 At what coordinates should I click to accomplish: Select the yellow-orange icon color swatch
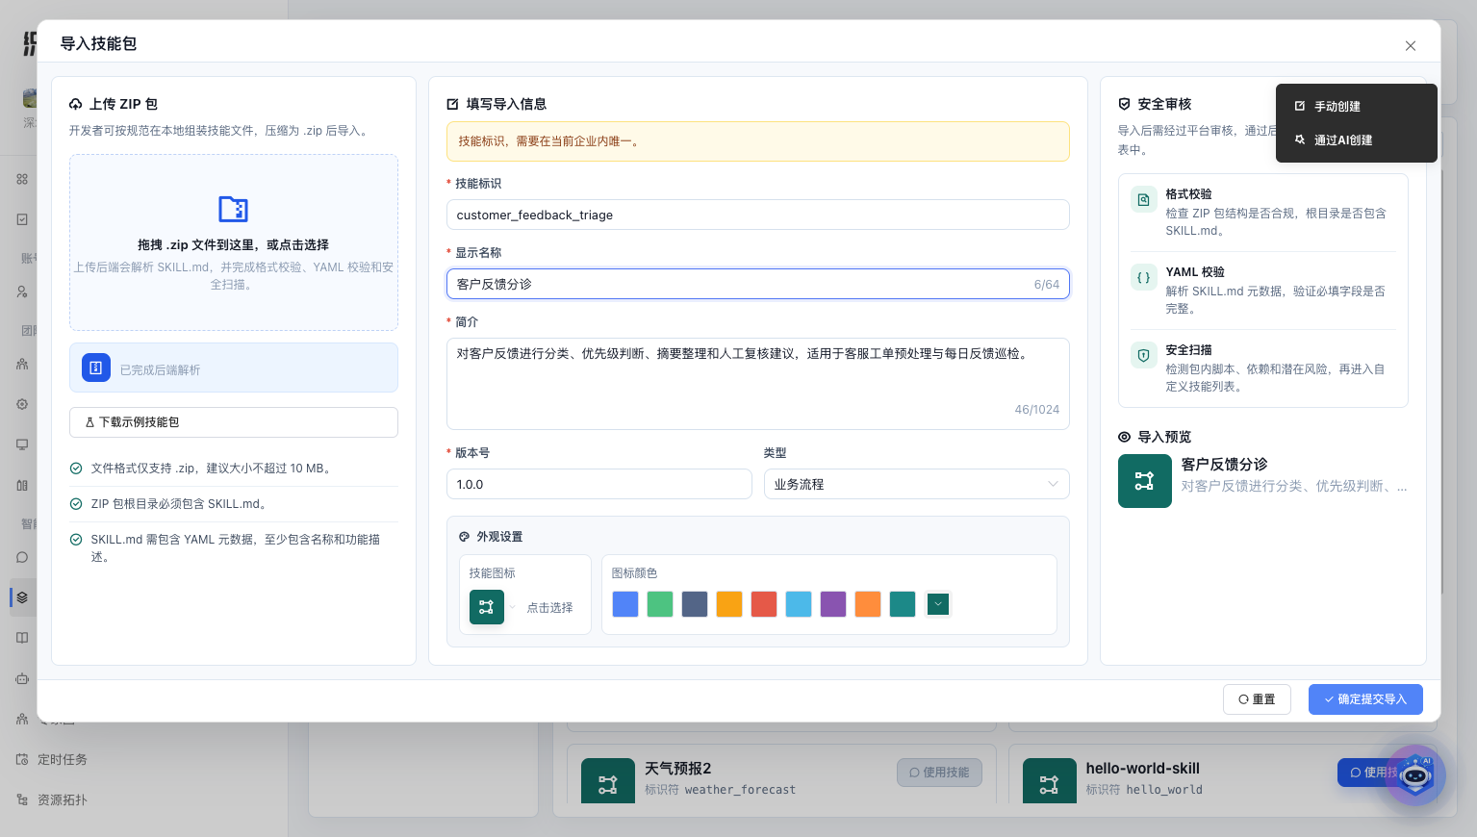point(729,604)
